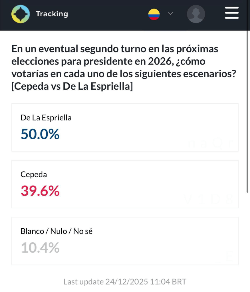This screenshot has height=292, width=250.
Task: Open the user profile avatar
Action: coord(196,14)
